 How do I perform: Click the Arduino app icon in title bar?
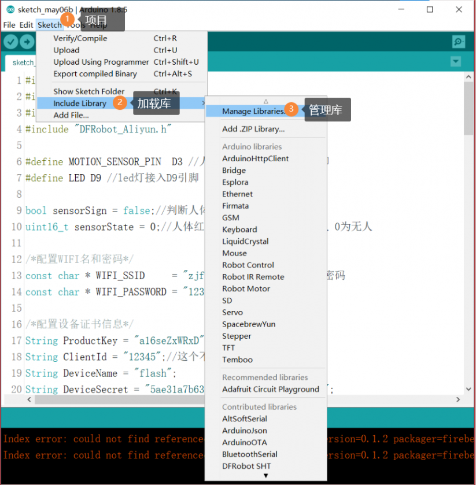pos(10,10)
